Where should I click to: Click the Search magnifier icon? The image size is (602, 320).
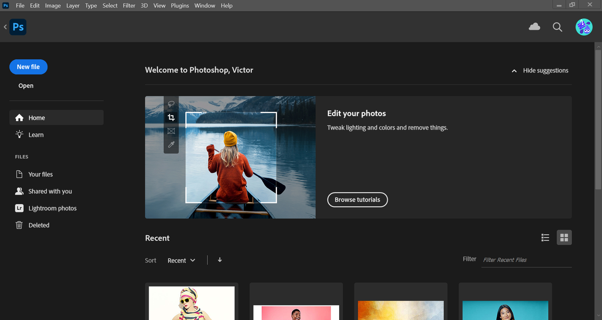[557, 27]
